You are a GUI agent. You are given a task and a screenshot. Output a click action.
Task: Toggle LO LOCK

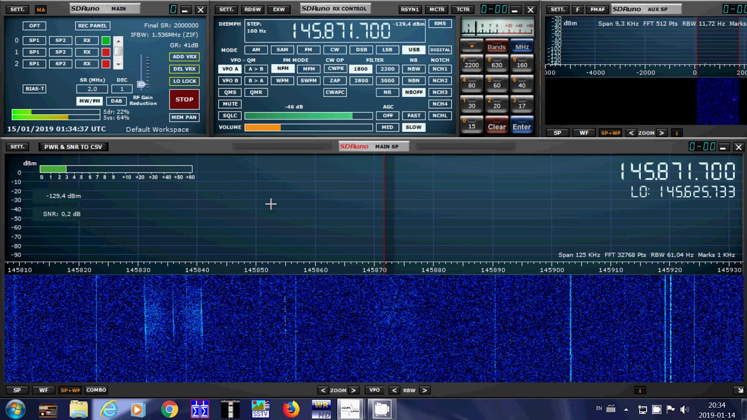[x=184, y=81]
